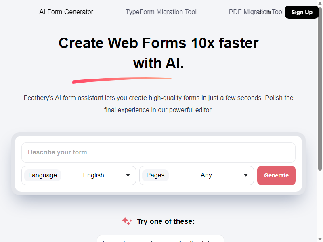
Task: Click the "Create Web Forms 10x faster" heading
Action: 158,53
